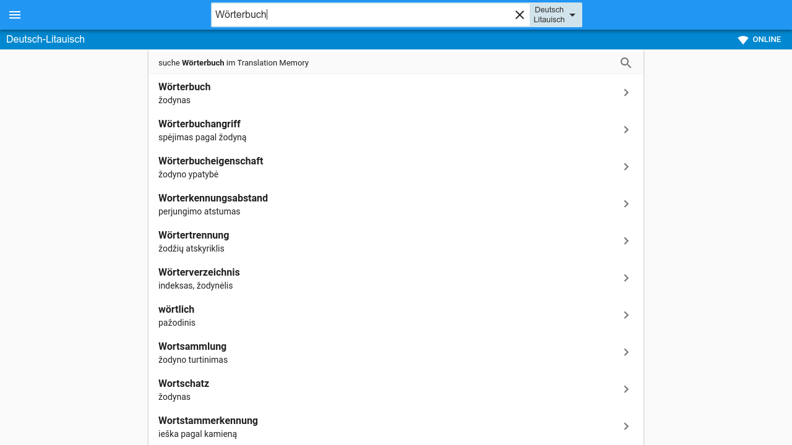The image size is (792, 445).
Task: Expand the Wortsammlung row chevron
Action: coord(626,352)
